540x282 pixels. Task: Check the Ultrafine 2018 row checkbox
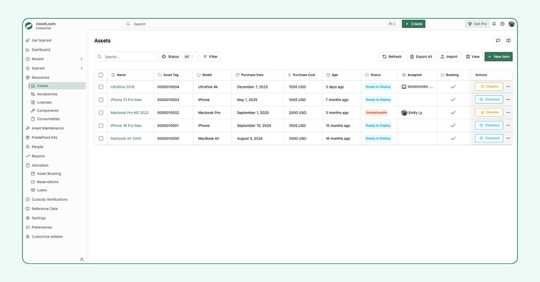pyautogui.click(x=101, y=87)
